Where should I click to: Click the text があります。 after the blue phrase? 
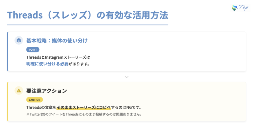[x=79, y=64]
